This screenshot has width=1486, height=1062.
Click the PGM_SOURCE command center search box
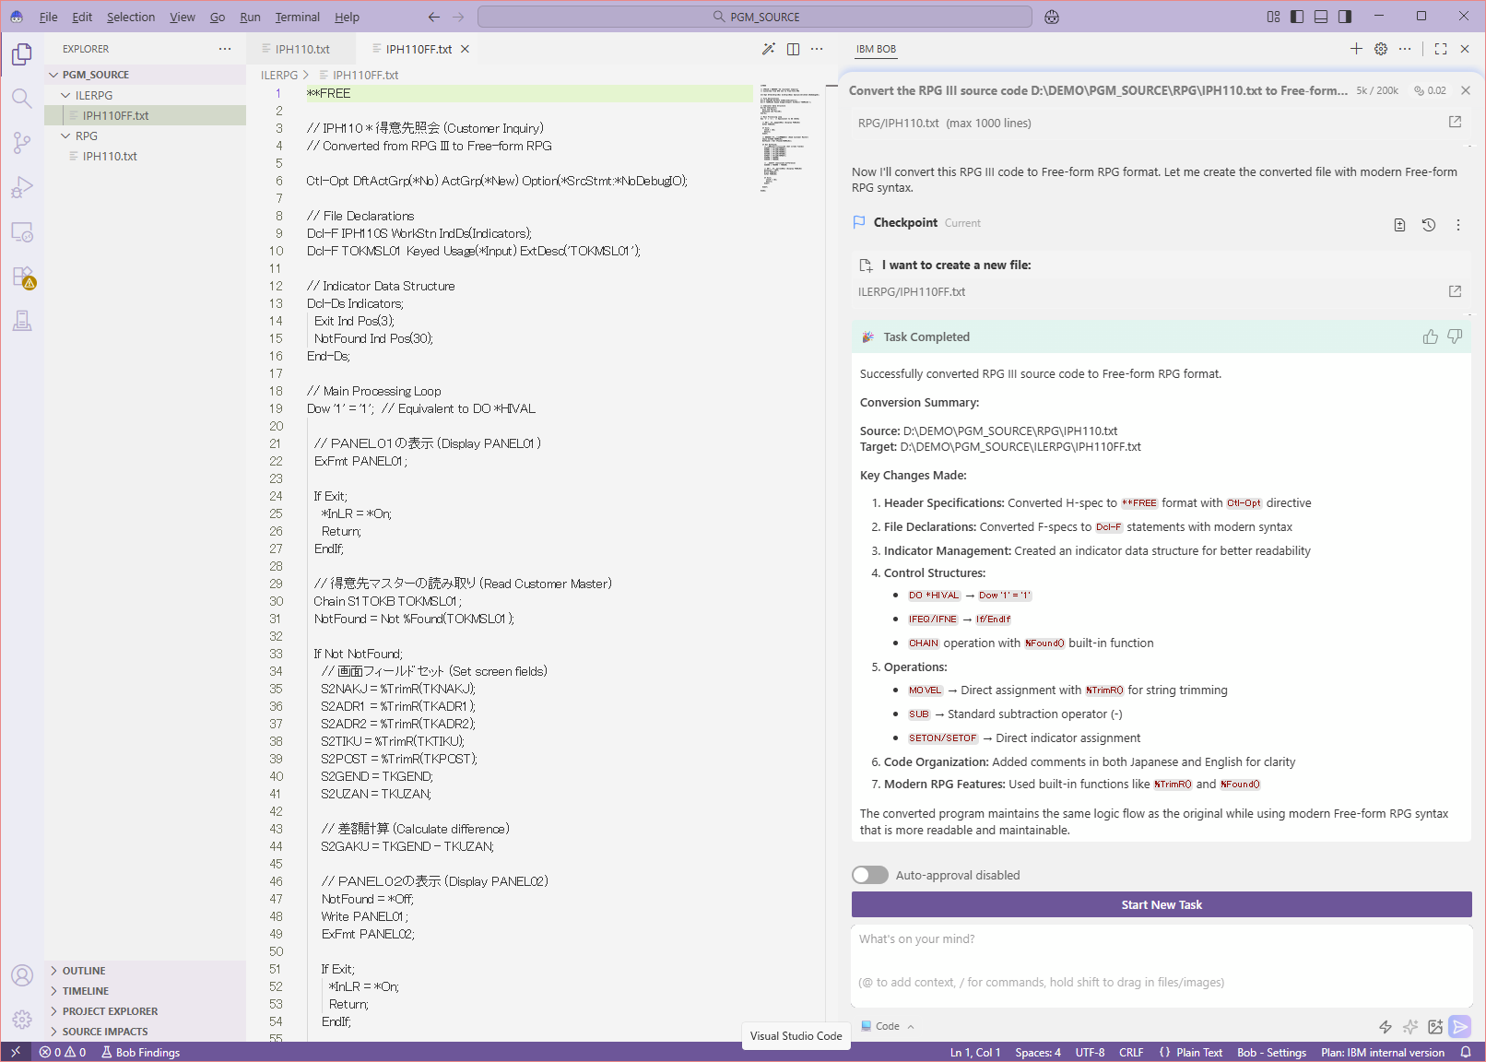[x=755, y=17]
